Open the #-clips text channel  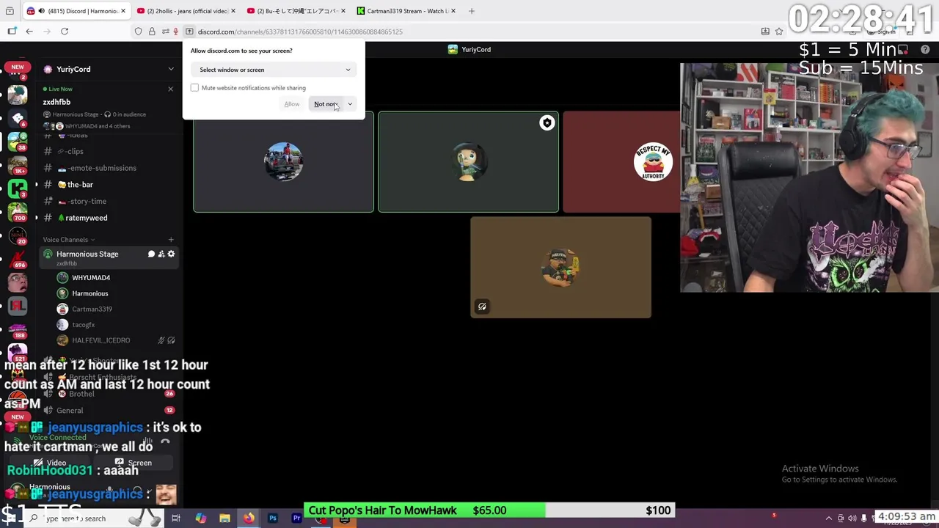tap(109, 151)
